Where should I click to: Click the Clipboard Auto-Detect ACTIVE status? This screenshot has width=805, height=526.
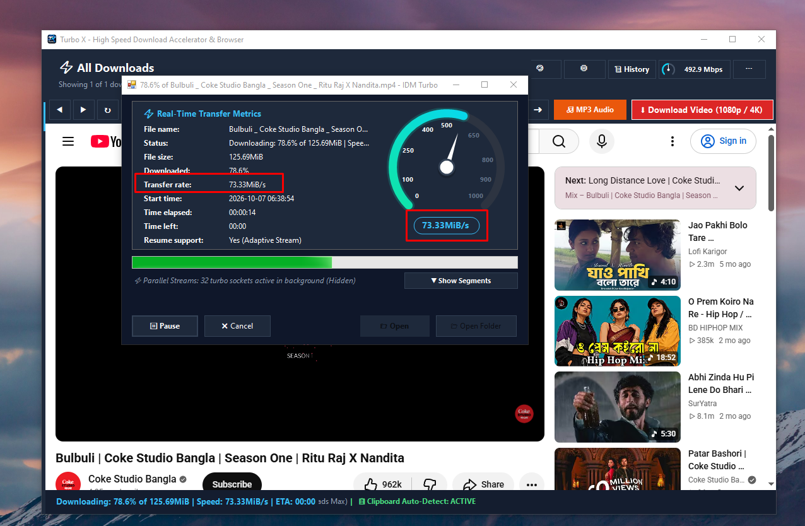[x=417, y=501]
